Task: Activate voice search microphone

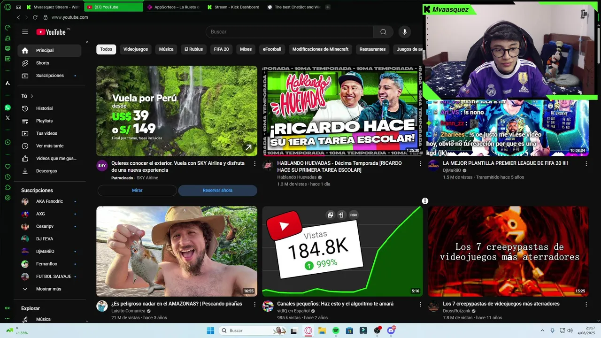Action: coord(405,32)
